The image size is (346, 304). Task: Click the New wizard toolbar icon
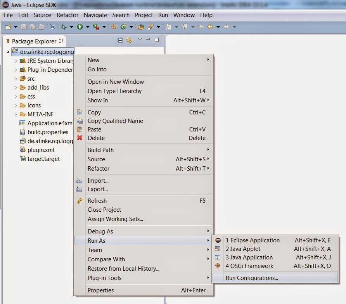pyautogui.click(x=8, y=27)
